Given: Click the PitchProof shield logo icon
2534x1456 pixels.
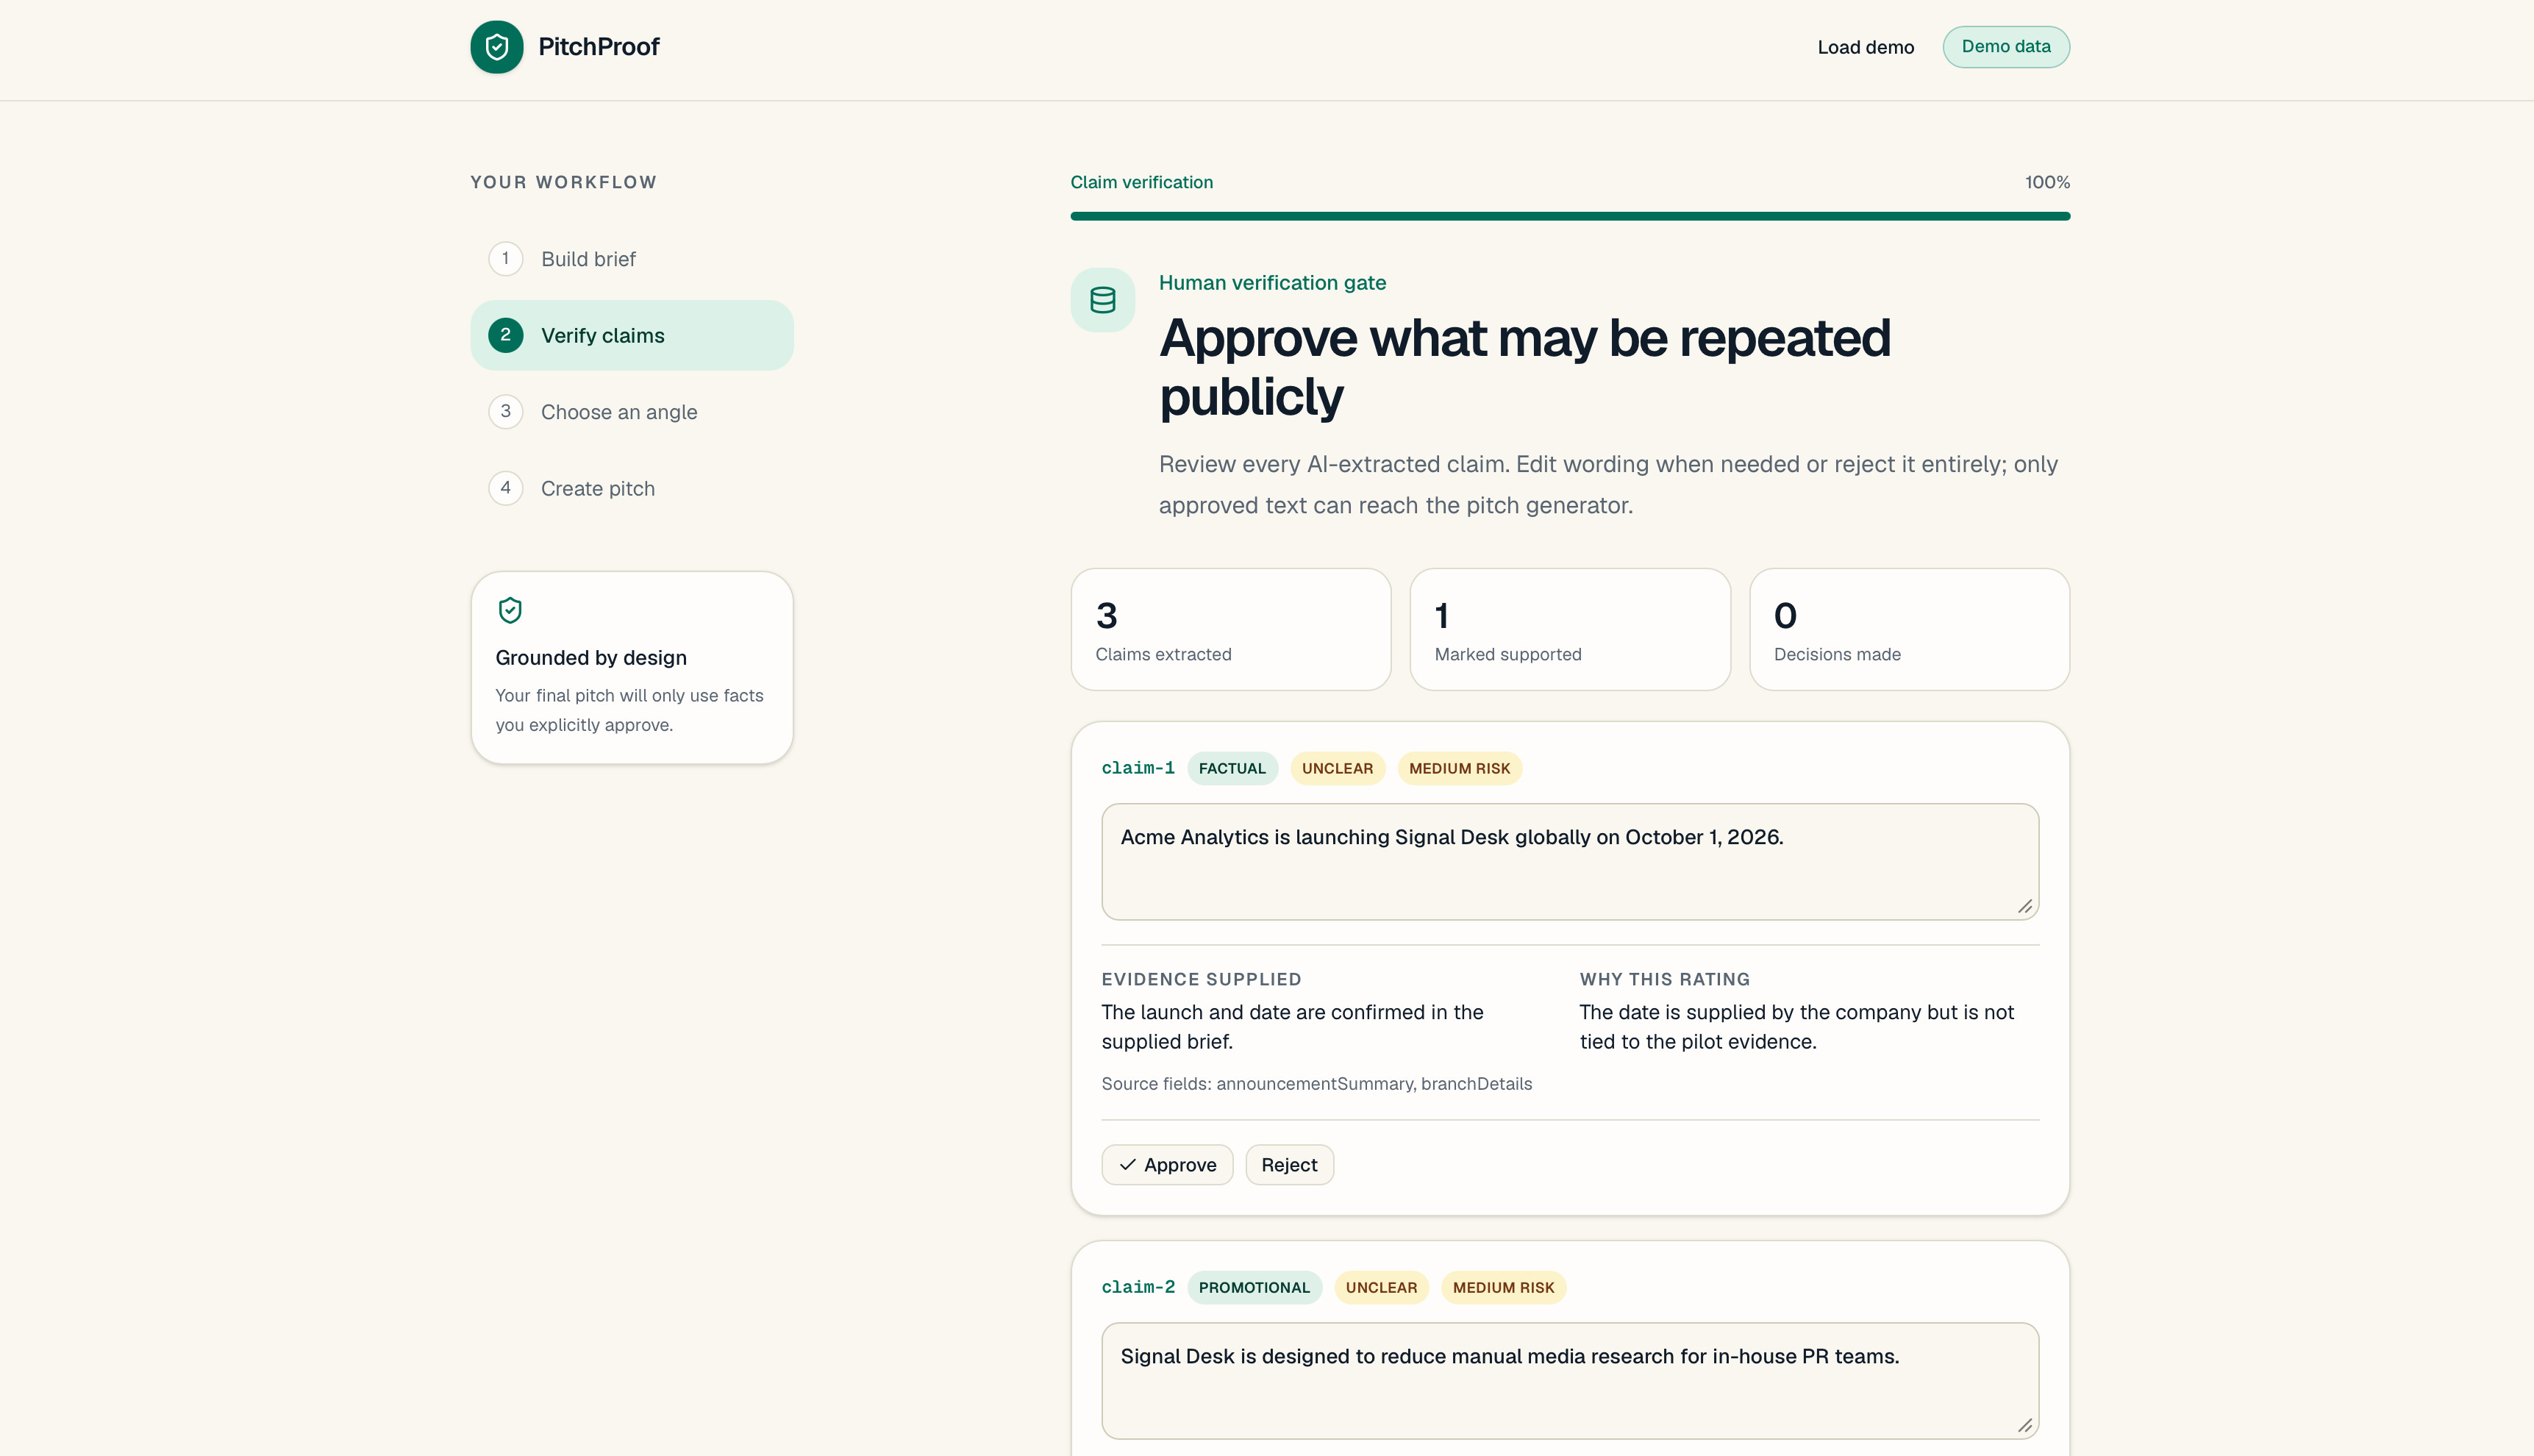Looking at the screenshot, I should point(497,47).
